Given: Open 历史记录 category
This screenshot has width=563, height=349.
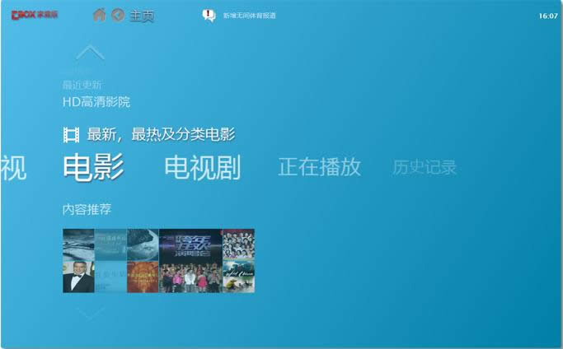Looking at the screenshot, I should [x=424, y=167].
